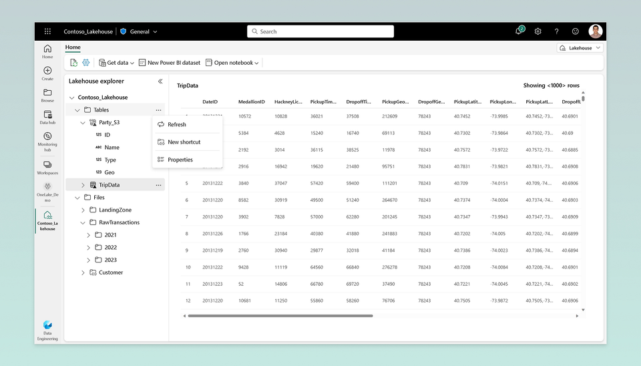Select the LandingZone folder

tap(115, 210)
